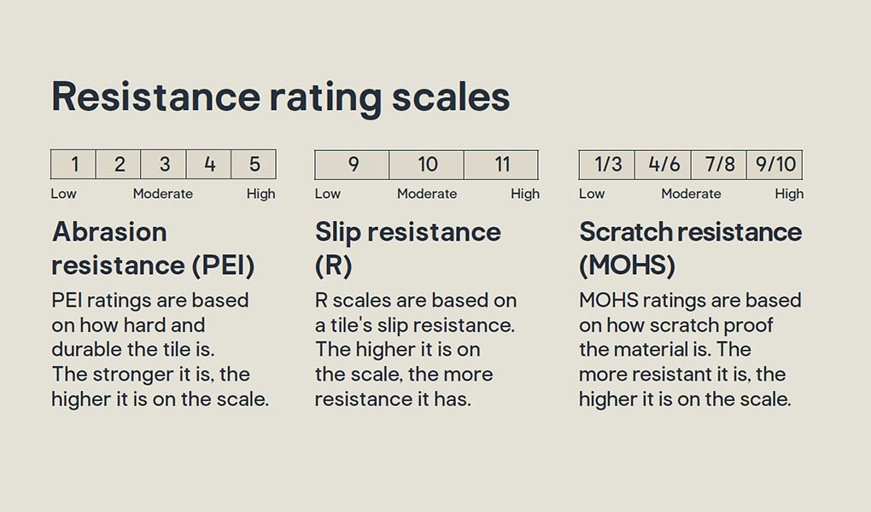This screenshot has width=871, height=512.
Task: Click the Abrasion resistance (PEI) heading
Action: pyautogui.click(x=154, y=248)
